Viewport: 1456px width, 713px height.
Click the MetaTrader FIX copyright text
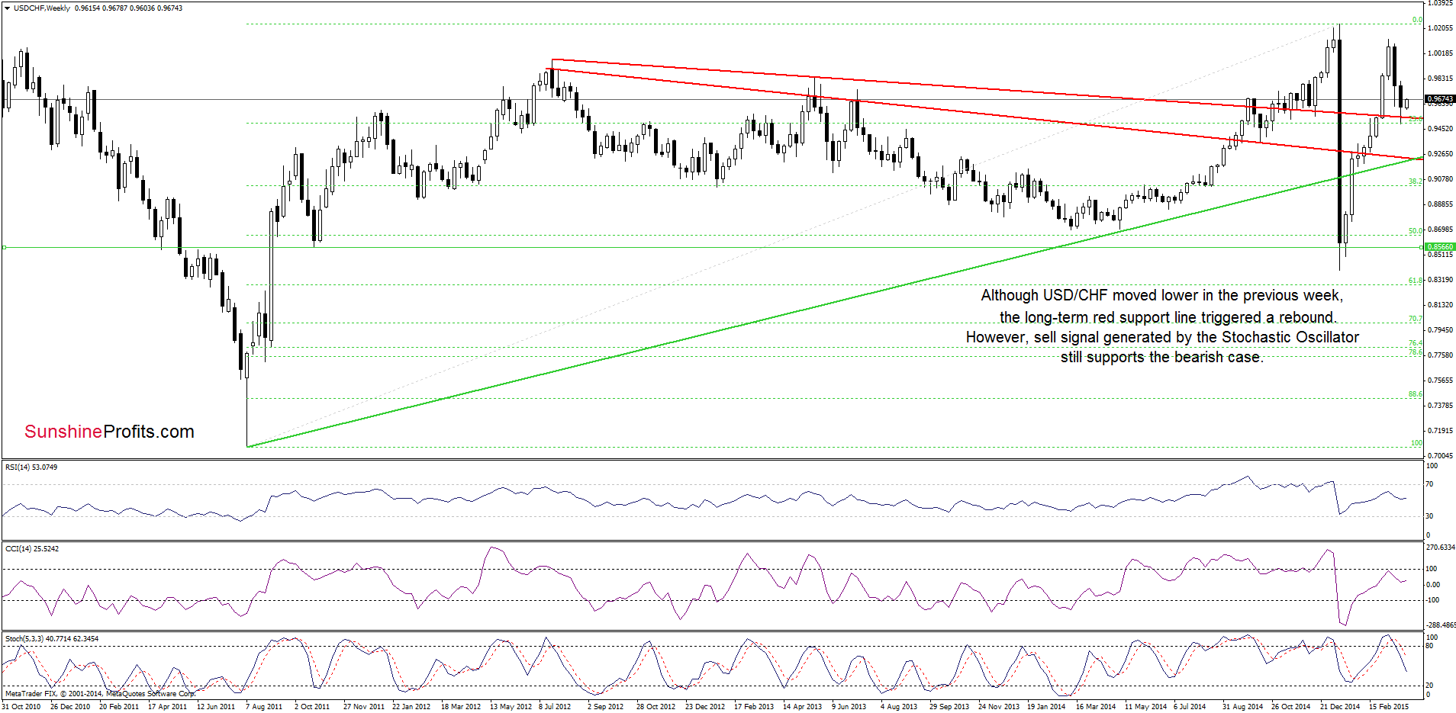click(x=100, y=694)
